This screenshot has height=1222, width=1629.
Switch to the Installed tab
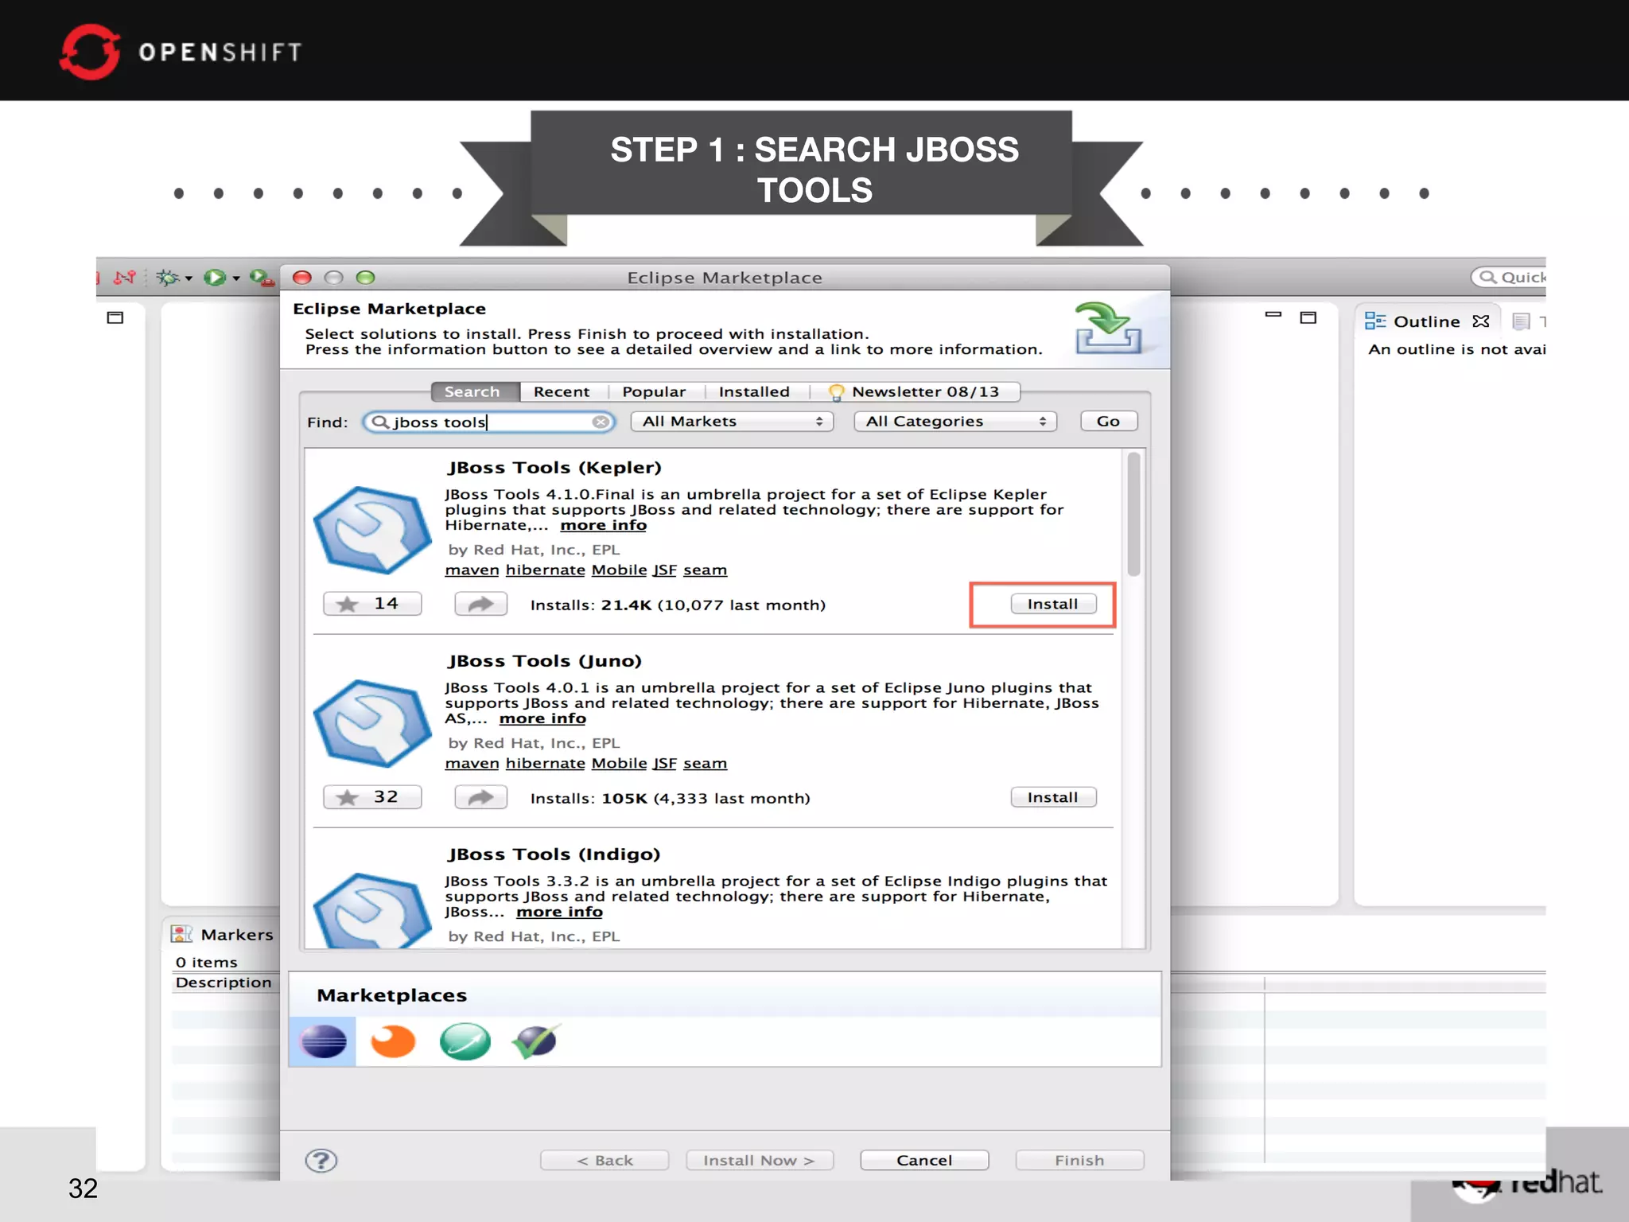click(753, 391)
